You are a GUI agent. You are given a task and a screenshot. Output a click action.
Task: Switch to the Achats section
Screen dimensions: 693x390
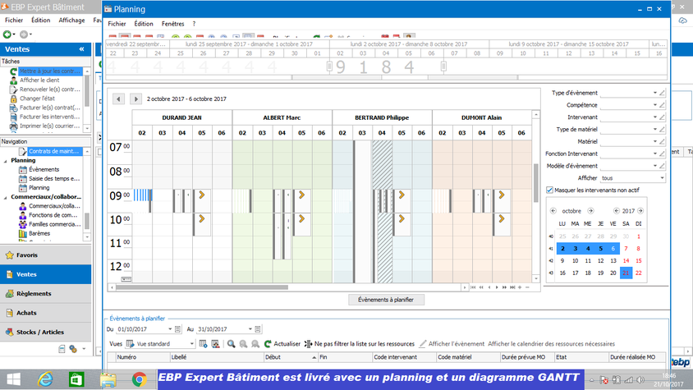(45, 313)
